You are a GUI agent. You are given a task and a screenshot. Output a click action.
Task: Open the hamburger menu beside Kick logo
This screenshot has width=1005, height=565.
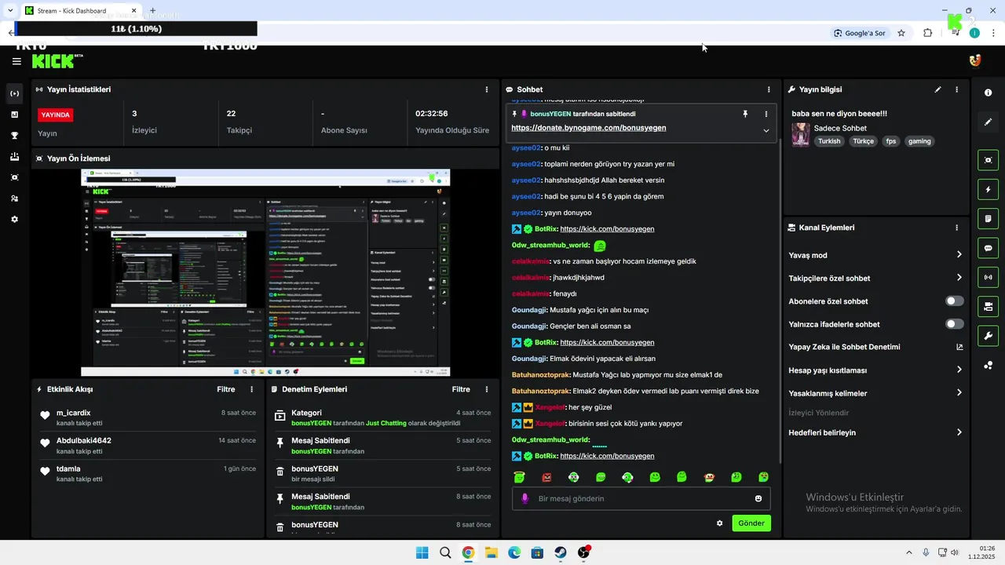point(16,61)
